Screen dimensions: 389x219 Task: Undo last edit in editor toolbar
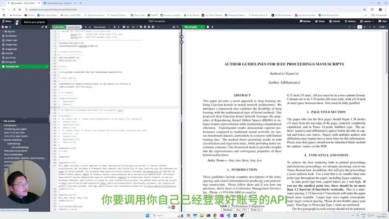pos(86,27)
